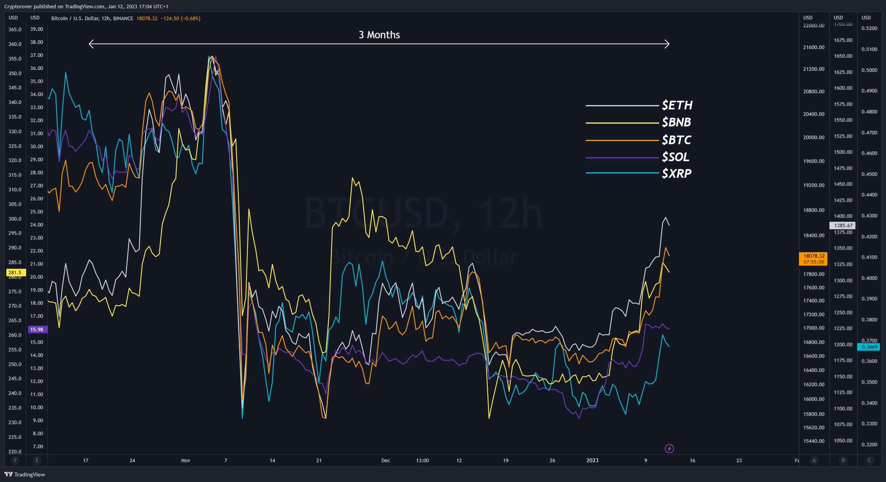Click the pink lightning bolt icon
Viewport: 886px width, 482px height.
coord(669,448)
